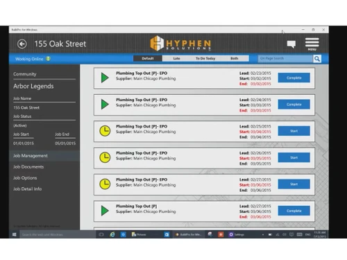
Task: Open the Windows Start button
Action: coord(15,234)
